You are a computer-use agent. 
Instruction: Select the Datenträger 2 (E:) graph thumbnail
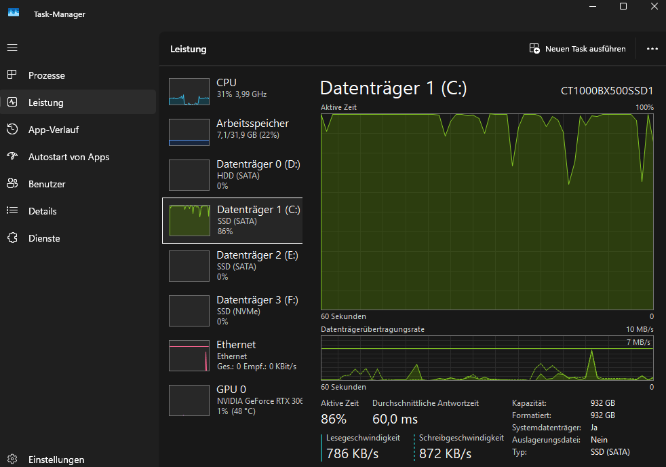click(189, 266)
